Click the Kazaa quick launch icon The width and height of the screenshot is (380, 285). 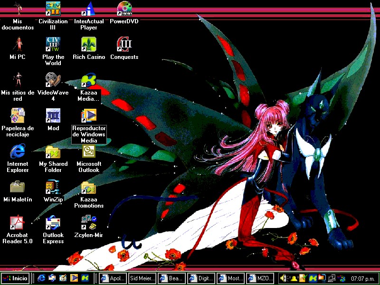[x=85, y=278]
